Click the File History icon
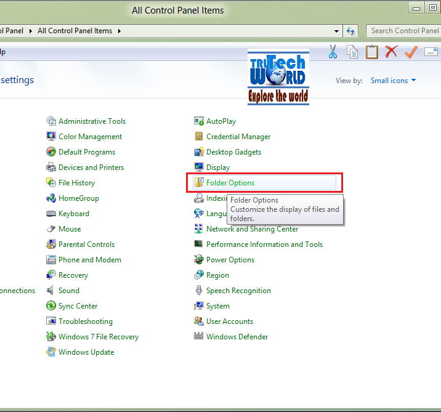The height and width of the screenshot is (412, 441). click(51, 182)
